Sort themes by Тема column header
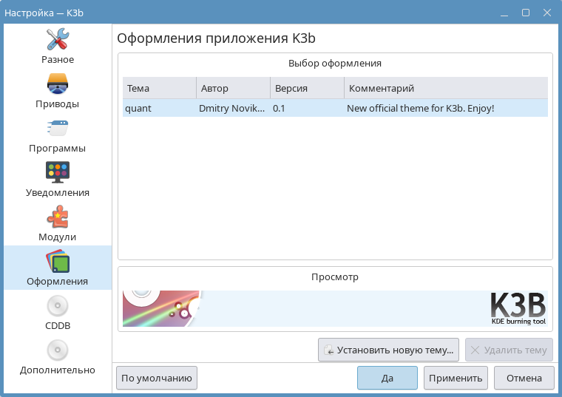The image size is (562, 397). (x=159, y=88)
